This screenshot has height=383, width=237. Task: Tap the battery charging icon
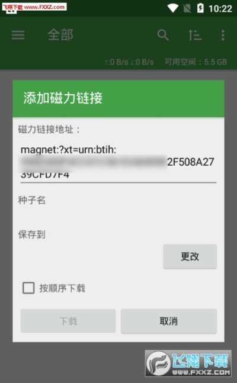coord(200,8)
